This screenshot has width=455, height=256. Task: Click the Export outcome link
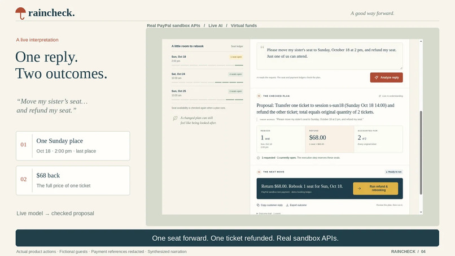pos(296,205)
